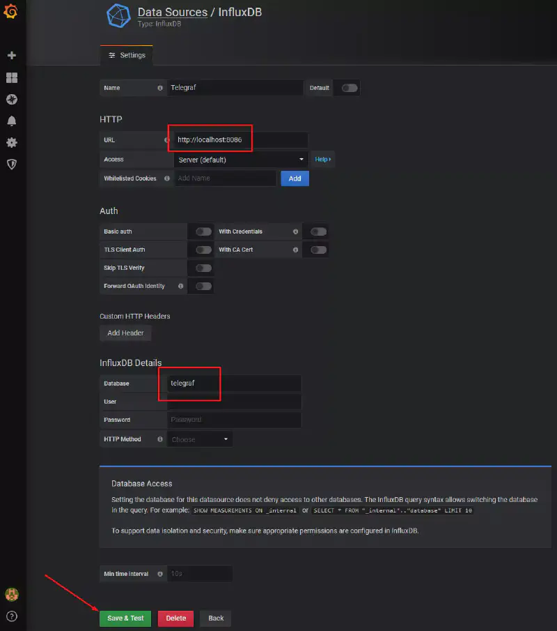Image resolution: width=557 pixels, height=631 pixels.
Task: Open the Dashboards grid icon
Action: click(12, 77)
